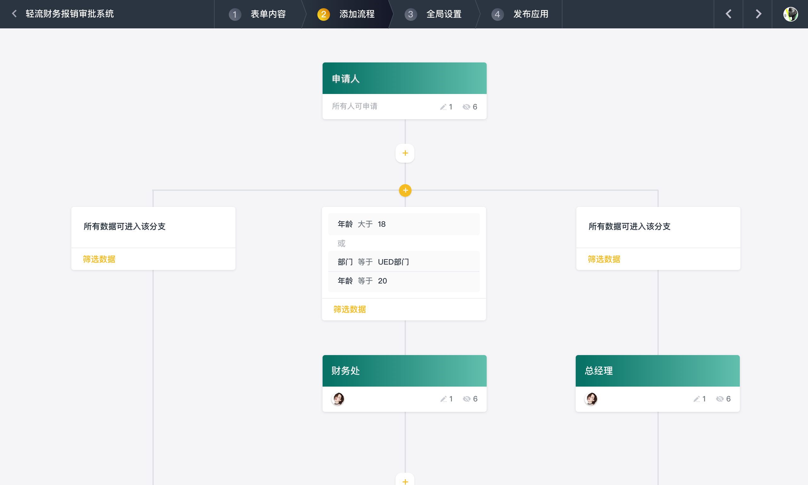Click 所有人可申请 text in 申请人 node
Image resolution: width=808 pixels, height=485 pixels.
click(354, 106)
